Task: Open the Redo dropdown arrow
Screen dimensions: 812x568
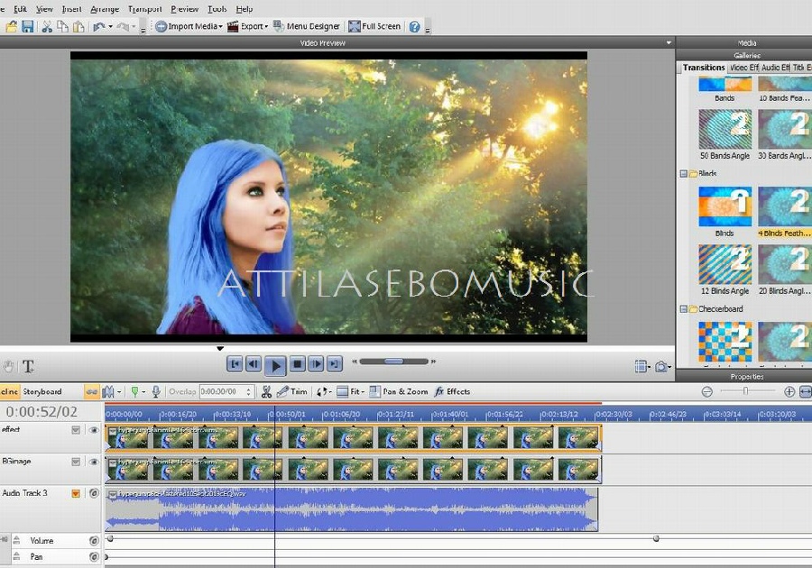Action: 134,26
